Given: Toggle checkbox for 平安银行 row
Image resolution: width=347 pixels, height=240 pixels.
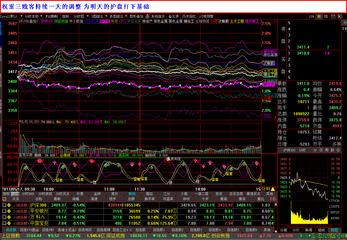Looking at the screenshot, I should click(x=4, y=211).
